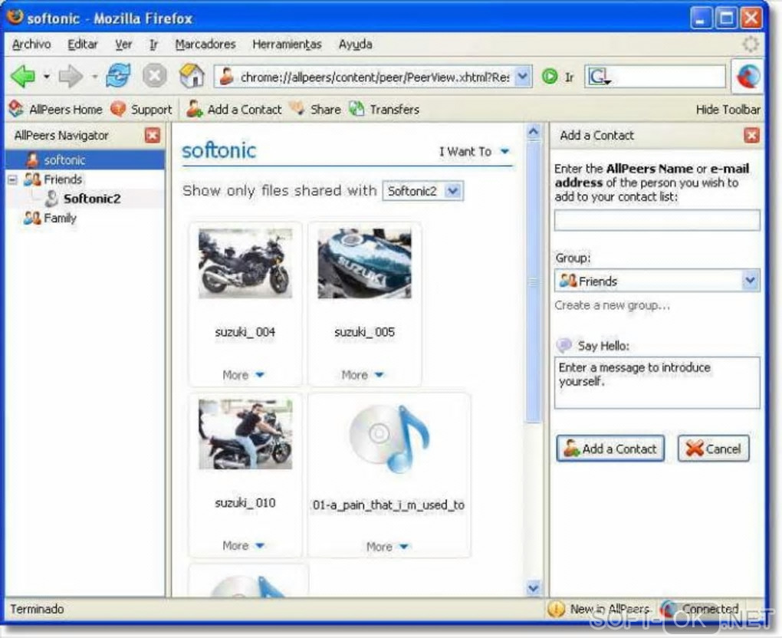Screen dimensions: 782x638
Task: Open More menu under 01-a_pain_that_i_m_used_to
Action: [x=387, y=547]
